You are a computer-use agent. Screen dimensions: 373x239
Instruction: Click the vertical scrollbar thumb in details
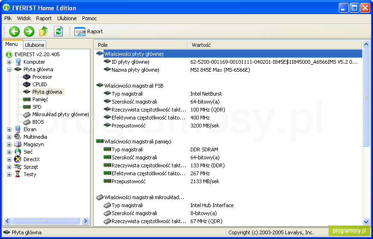coord(366,97)
